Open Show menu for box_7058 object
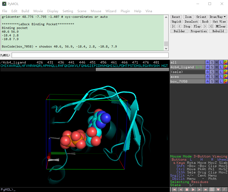The height and width of the screenshot is (192, 228). click(x=212, y=82)
